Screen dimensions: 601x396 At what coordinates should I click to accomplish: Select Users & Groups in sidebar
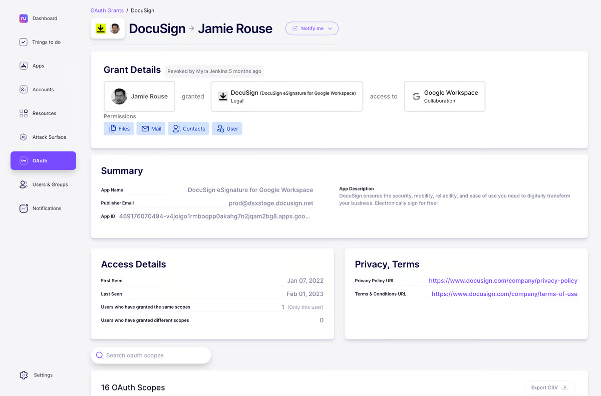click(x=50, y=184)
